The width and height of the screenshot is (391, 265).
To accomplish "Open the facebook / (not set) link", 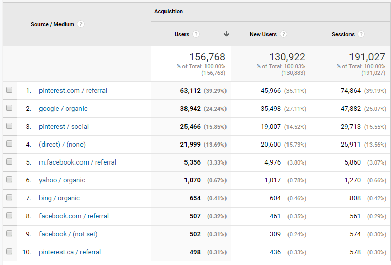I will click(x=68, y=234).
